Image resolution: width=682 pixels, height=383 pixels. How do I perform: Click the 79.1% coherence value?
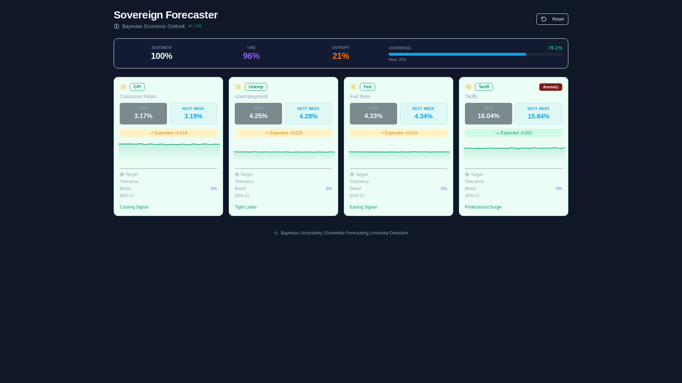(555, 48)
